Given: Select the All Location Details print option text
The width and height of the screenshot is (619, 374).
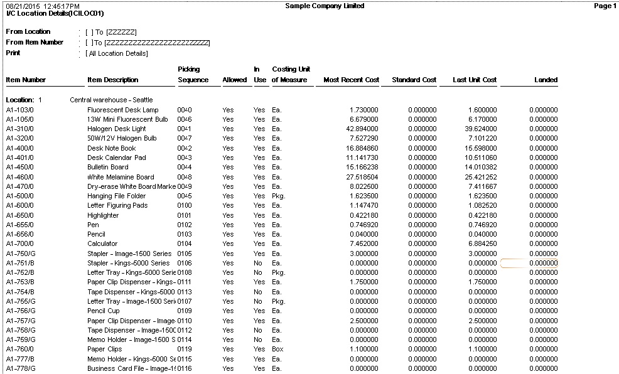Looking at the screenshot, I should click(x=117, y=54).
